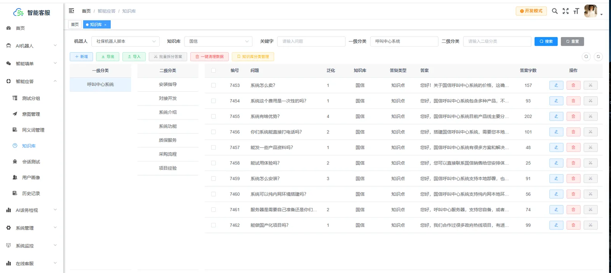Viewport: 611px width, 273px height.
Task: Collapse the sidebar with hamburger icon
Action: point(71,11)
